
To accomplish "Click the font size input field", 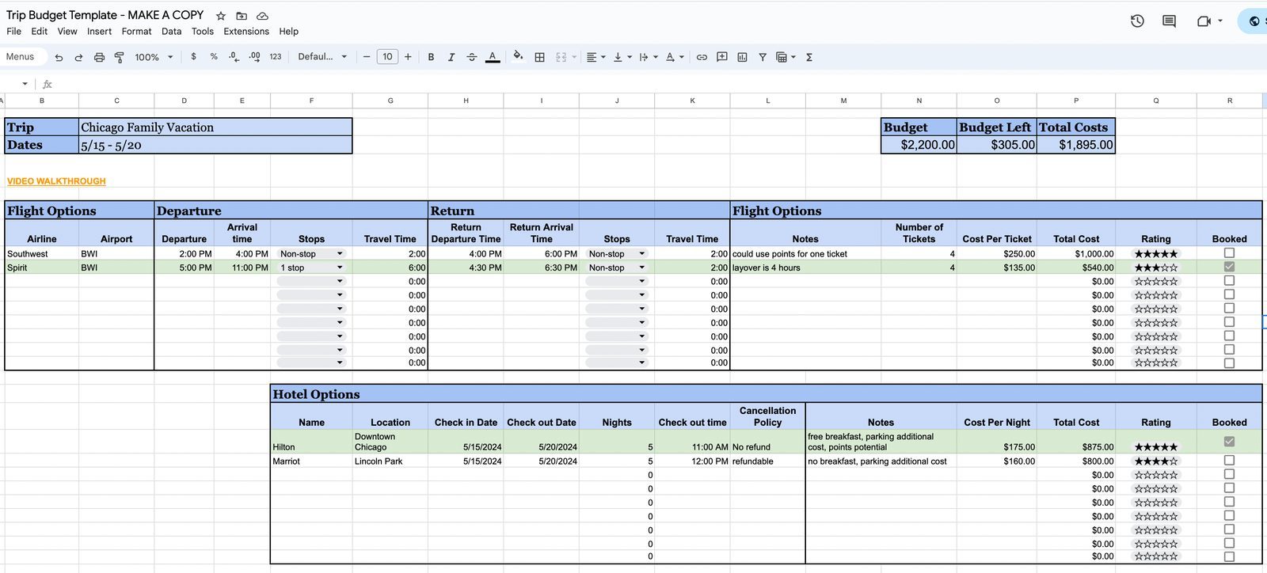I will coord(387,57).
